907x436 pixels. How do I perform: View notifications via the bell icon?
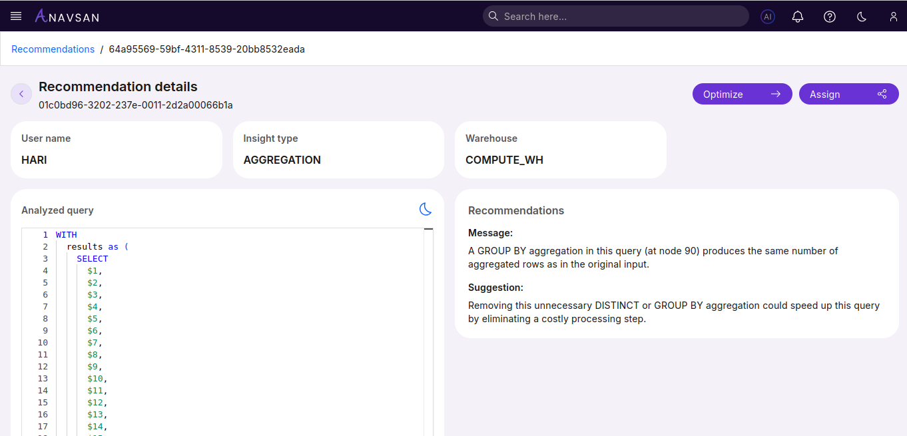[797, 17]
